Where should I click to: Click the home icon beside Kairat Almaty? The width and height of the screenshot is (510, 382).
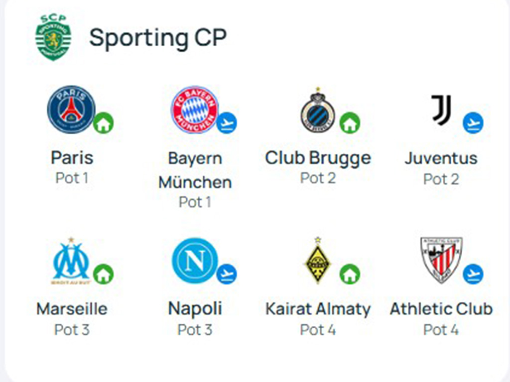(350, 274)
